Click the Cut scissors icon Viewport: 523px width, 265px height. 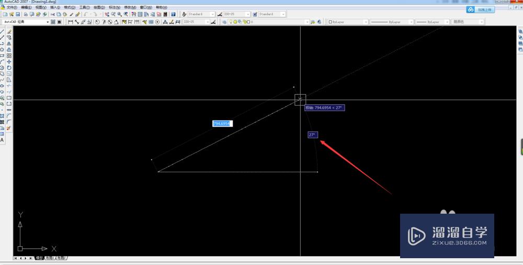pos(53,14)
